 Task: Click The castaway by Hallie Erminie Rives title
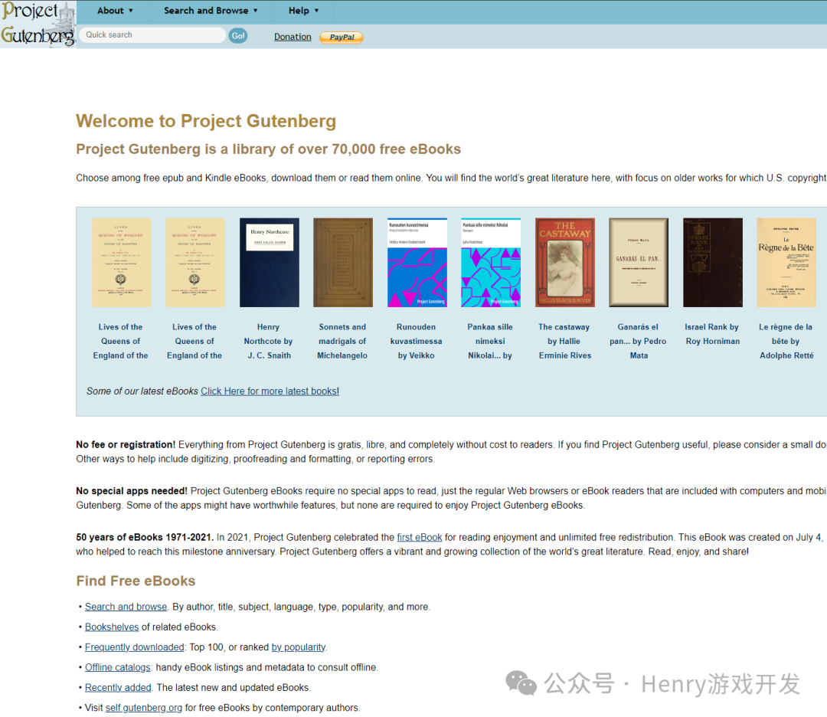coord(564,342)
